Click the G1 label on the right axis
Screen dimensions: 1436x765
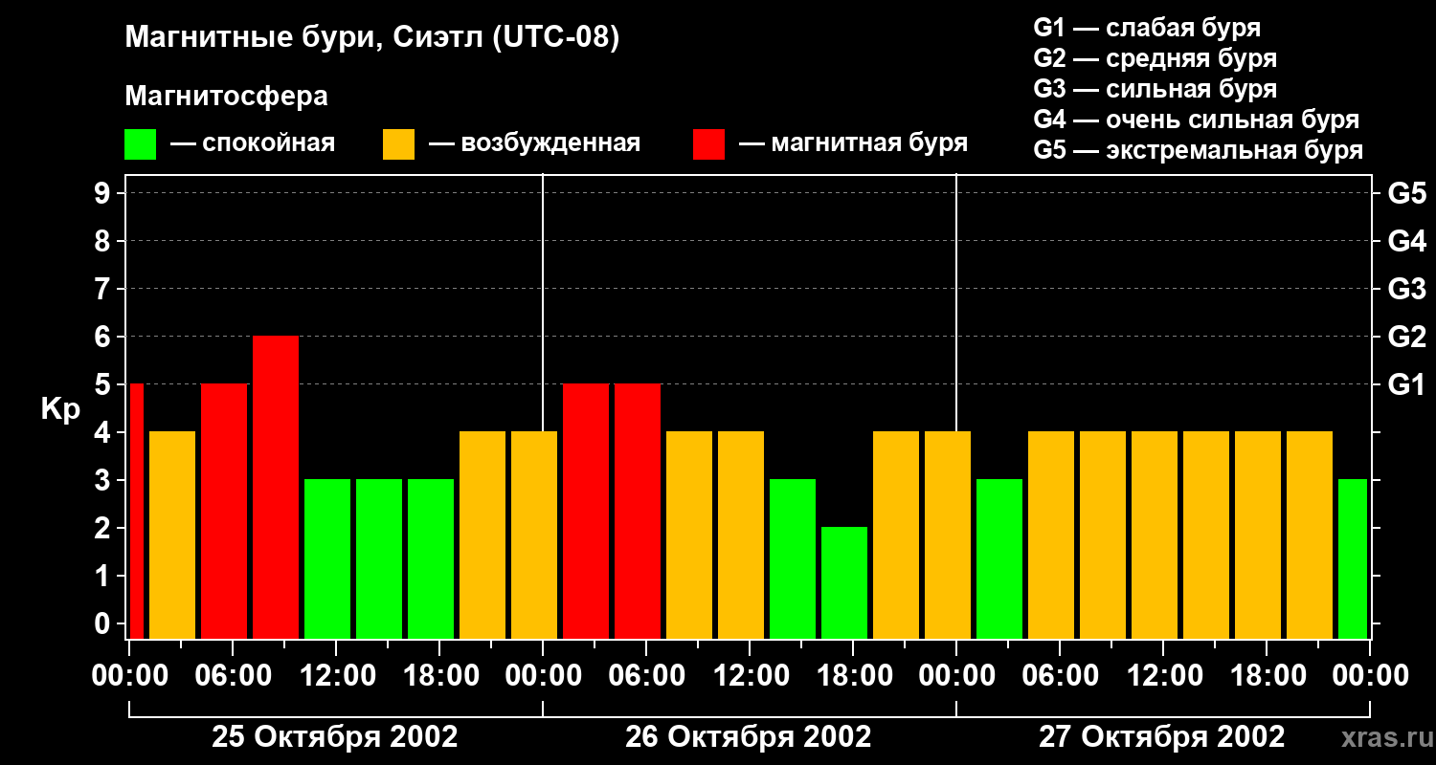(1406, 384)
